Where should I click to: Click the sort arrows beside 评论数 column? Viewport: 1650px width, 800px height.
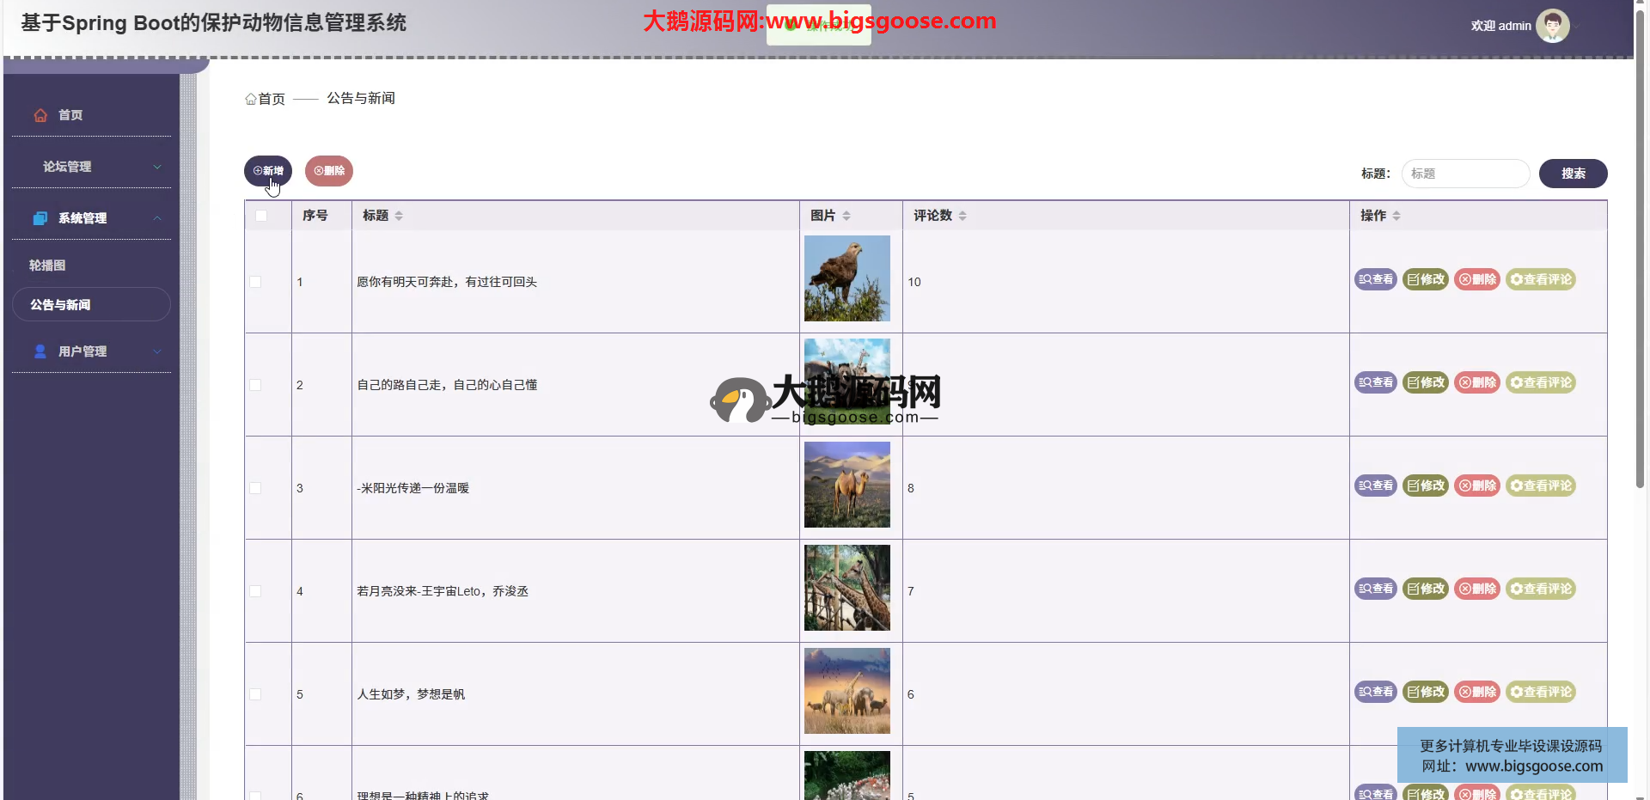[962, 216]
